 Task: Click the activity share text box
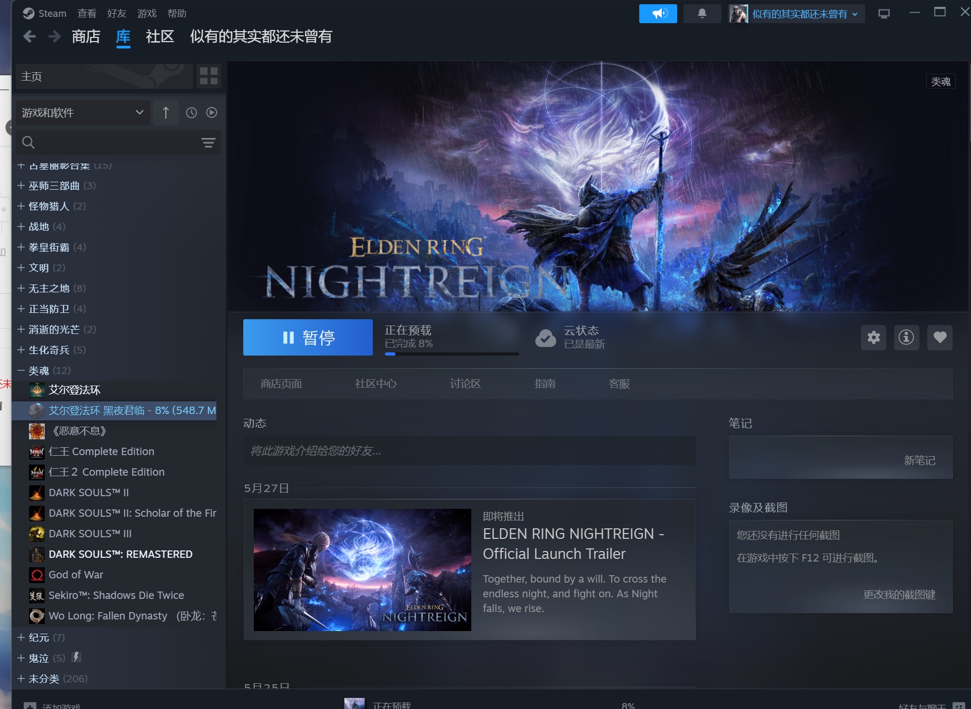[469, 451]
